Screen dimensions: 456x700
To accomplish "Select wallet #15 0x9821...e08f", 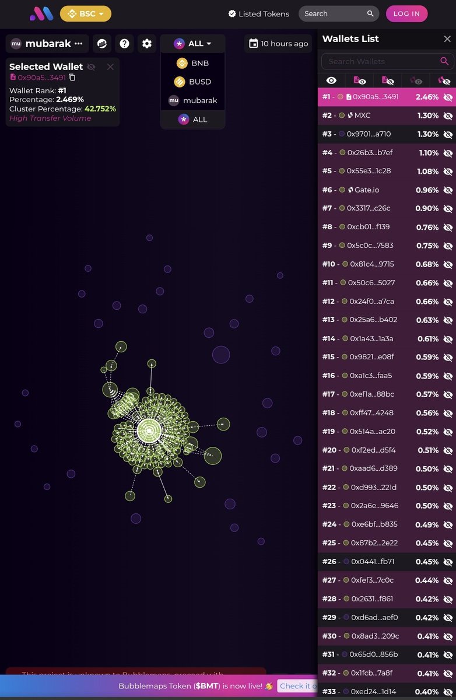I will tap(387, 357).
